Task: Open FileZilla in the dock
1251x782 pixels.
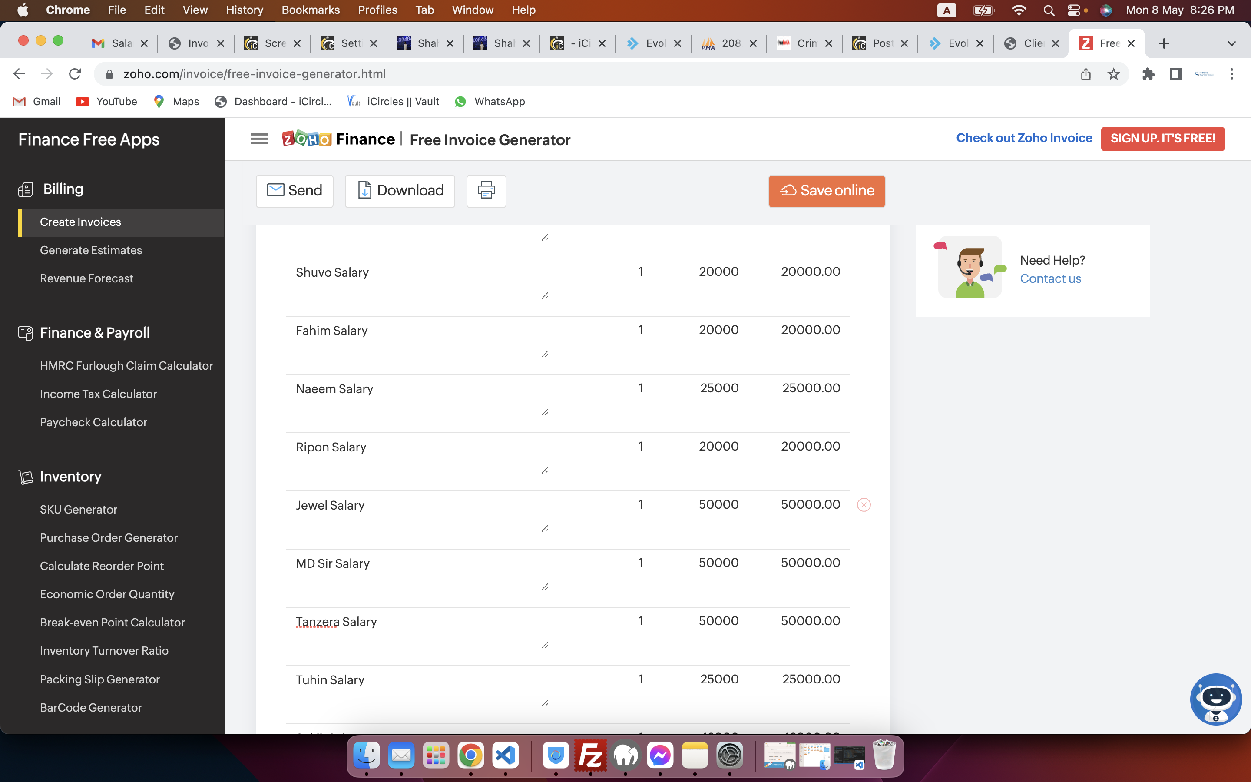Action: point(590,755)
